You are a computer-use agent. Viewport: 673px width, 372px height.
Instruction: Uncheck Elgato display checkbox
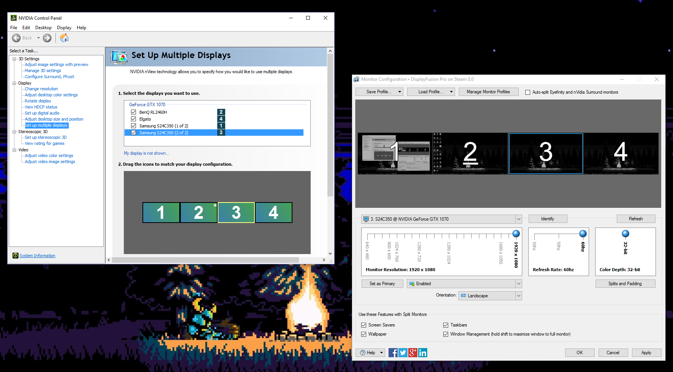pos(133,119)
